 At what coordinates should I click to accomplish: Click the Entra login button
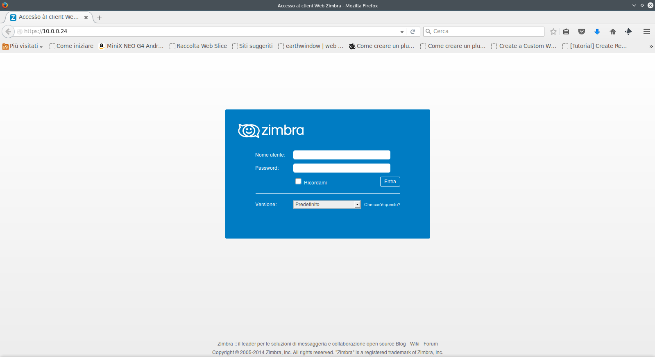coord(390,182)
